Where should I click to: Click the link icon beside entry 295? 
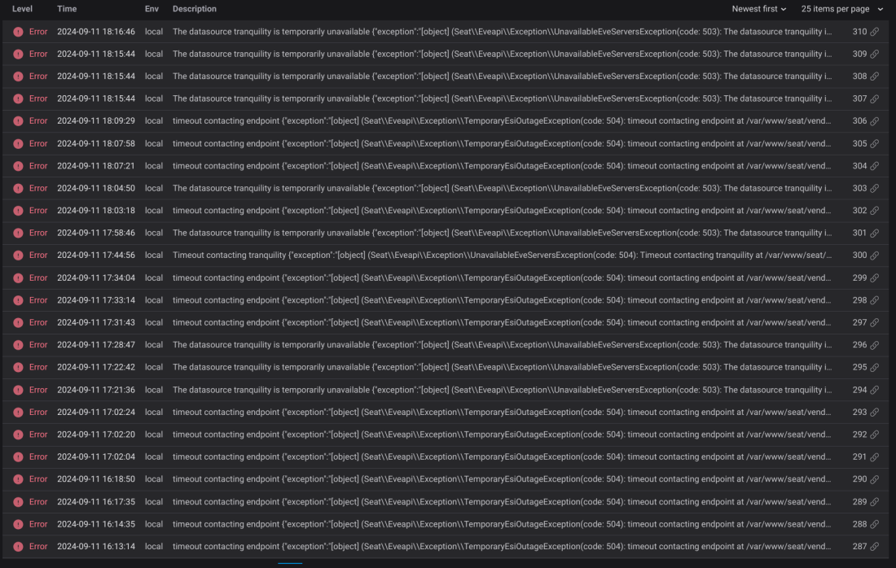coord(874,367)
